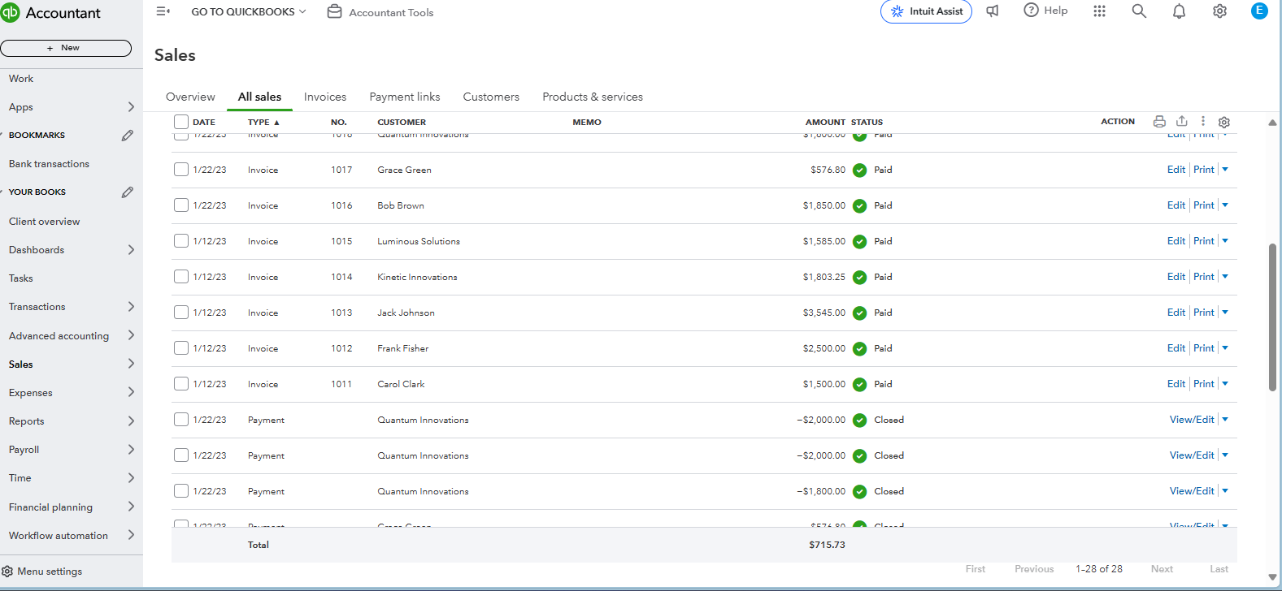The width and height of the screenshot is (1282, 591).
Task: Switch to the Invoices tab
Action: (325, 97)
